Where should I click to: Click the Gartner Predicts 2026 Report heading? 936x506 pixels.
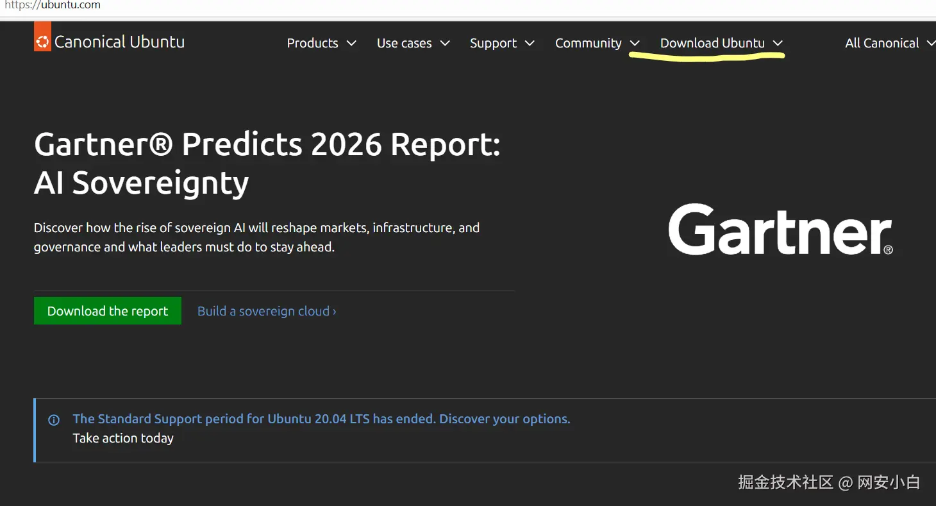[267, 164]
